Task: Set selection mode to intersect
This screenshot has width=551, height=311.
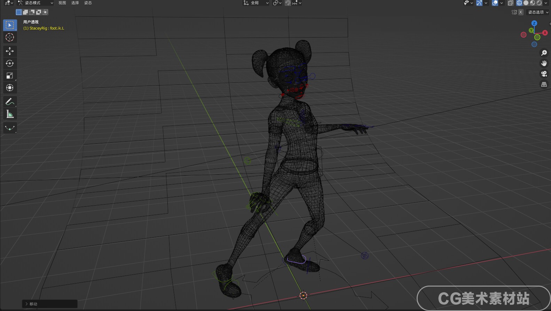Action: click(x=45, y=12)
